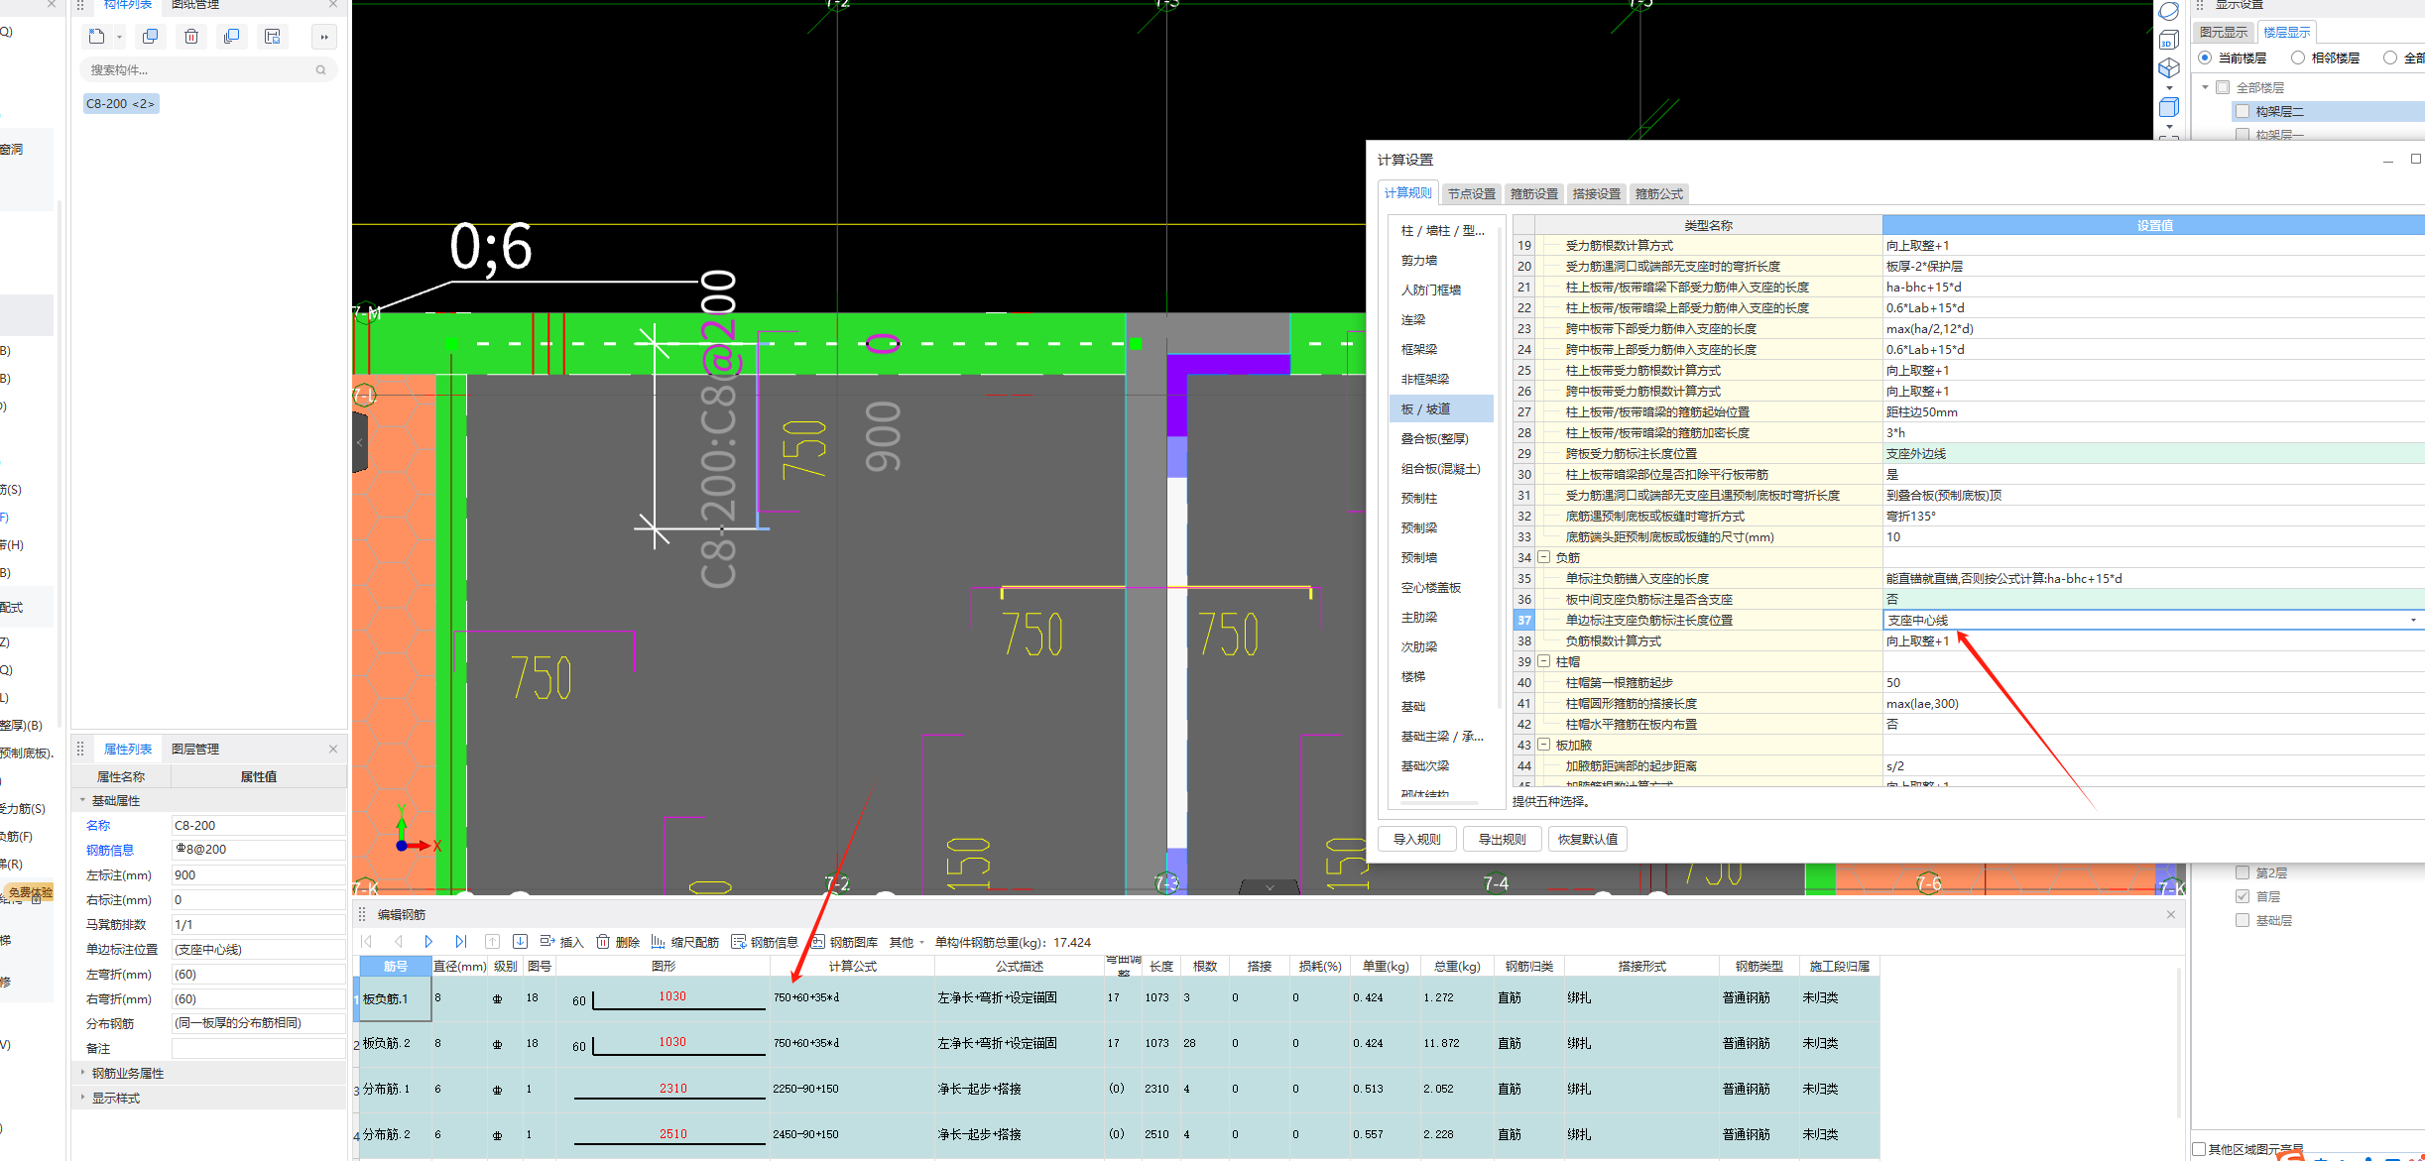
Task: Click the isometric wireframe cube icon
Action: click(x=2169, y=67)
